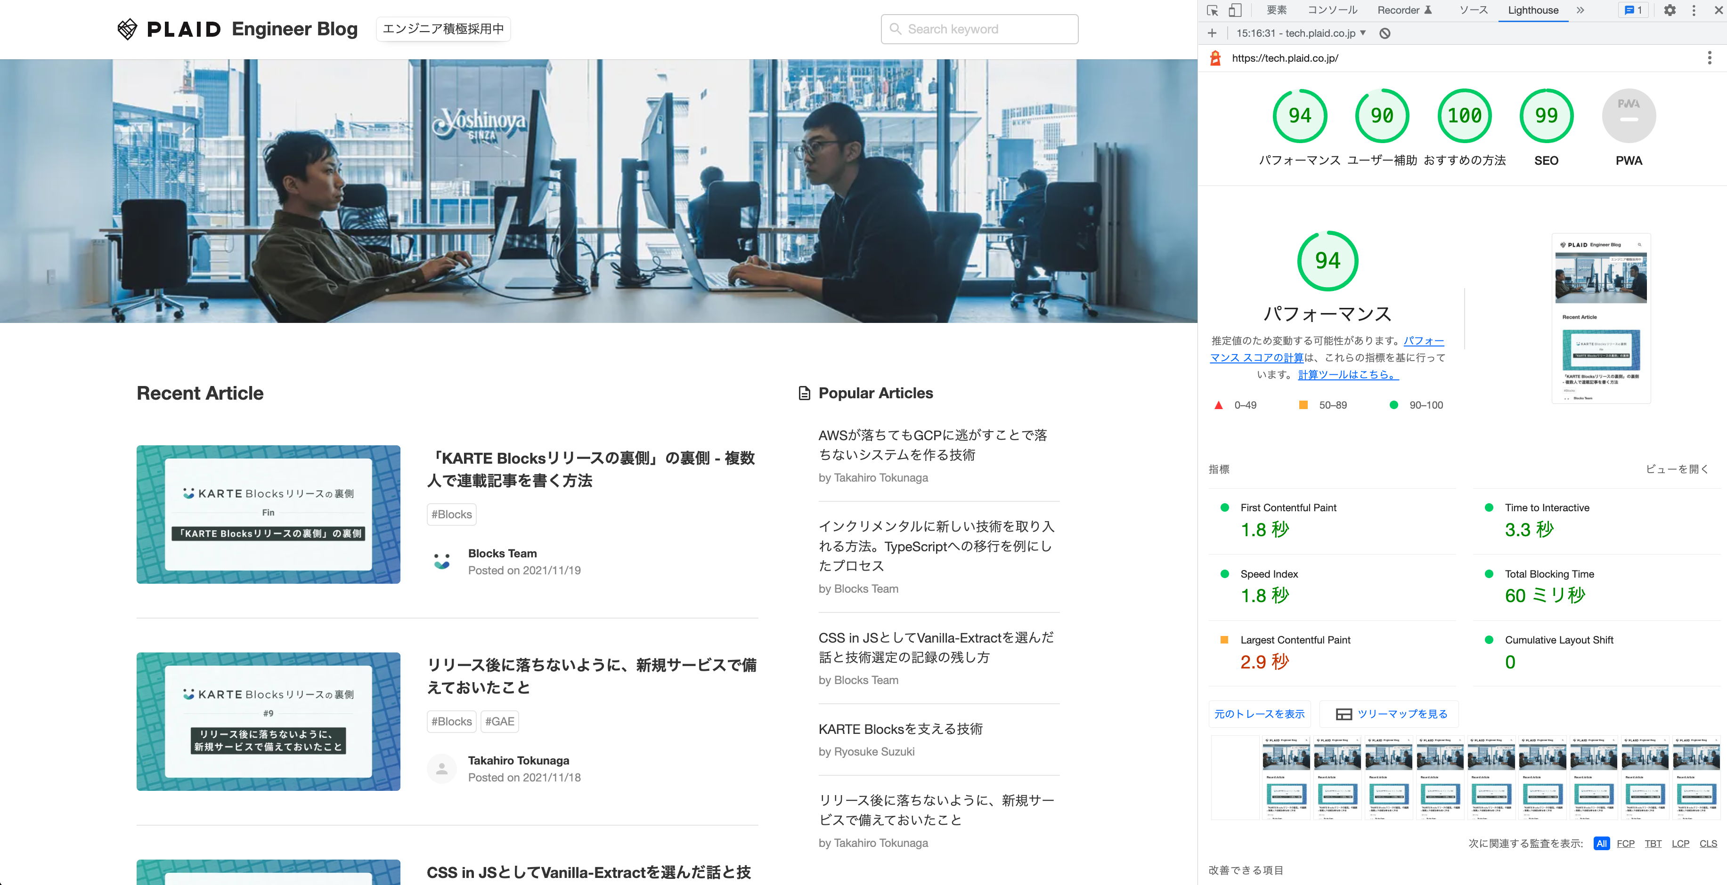Click the Search keyword input field
Viewport: 1727px width, 885px height.
pos(979,29)
